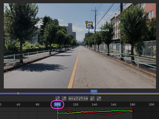The width and height of the screenshot is (159, 119).
Task: Jump to frame 200 on the graph ruler
Action: [x=151, y=104]
